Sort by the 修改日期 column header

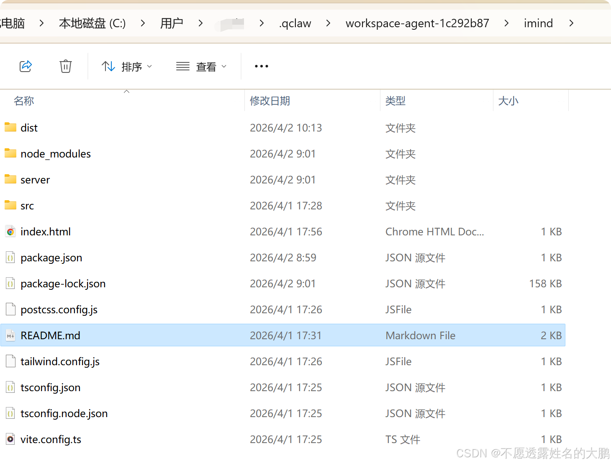pyautogui.click(x=270, y=101)
